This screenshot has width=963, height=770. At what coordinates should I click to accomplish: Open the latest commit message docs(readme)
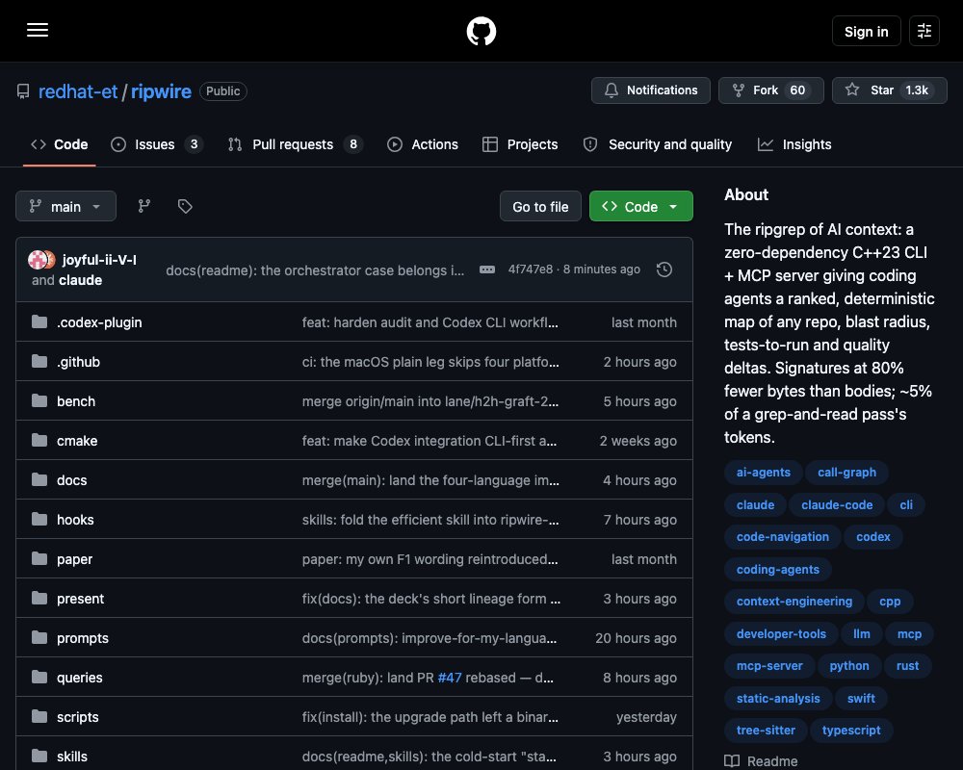(315, 270)
